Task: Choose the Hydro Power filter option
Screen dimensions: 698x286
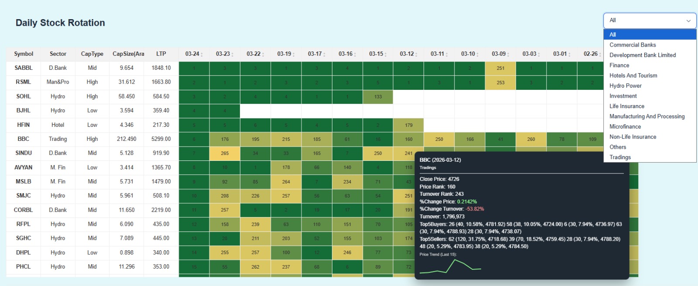Action: click(626, 86)
